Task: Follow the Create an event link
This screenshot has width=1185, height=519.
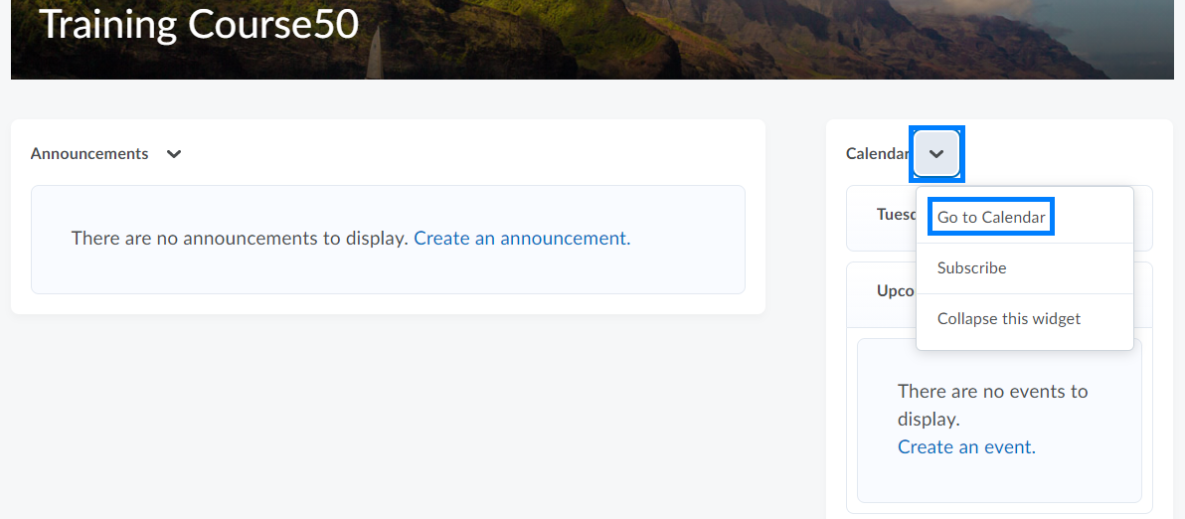Action: tap(964, 447)
